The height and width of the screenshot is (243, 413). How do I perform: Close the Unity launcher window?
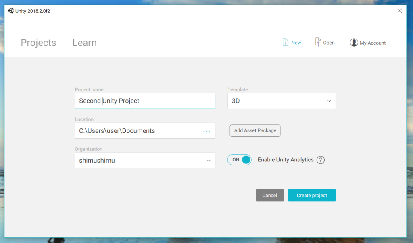pyautogui.click(x=400, y=11)
